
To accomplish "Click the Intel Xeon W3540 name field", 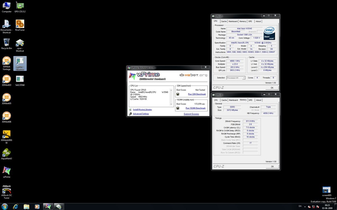I will click(x=244, y=29).
